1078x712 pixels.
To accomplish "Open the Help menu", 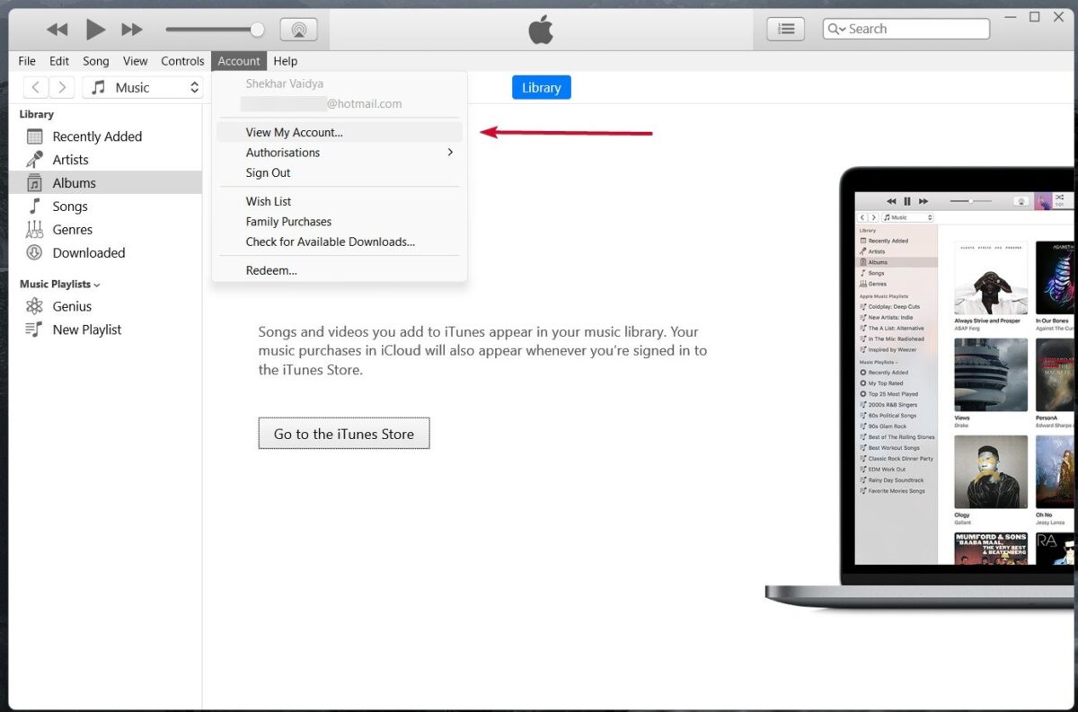I will [x=286, y=60].
